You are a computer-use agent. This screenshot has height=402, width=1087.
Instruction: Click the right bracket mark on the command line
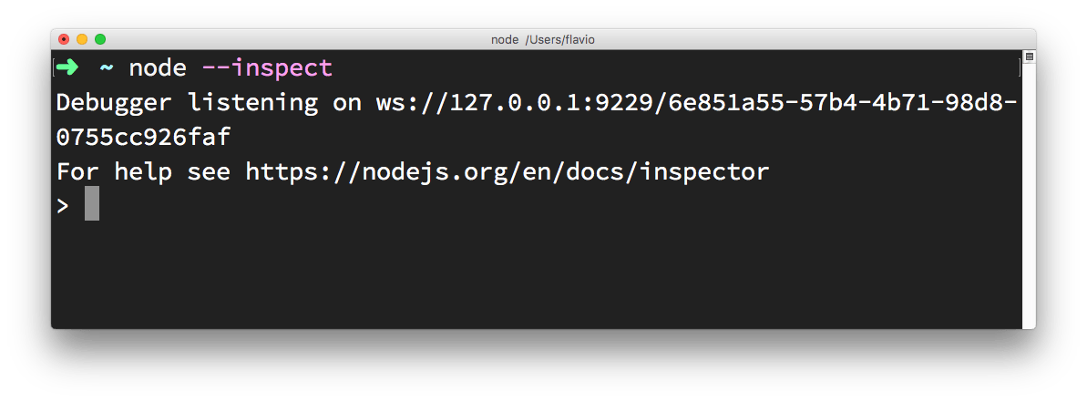(x=1019, y=67)
